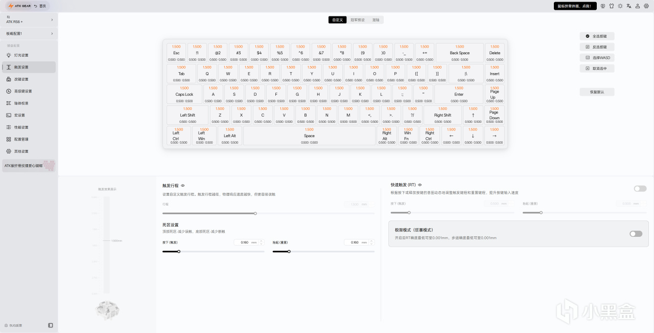
Task: Click the 按下(触发) dead zone stepper arrows
Action: [262, 242]
